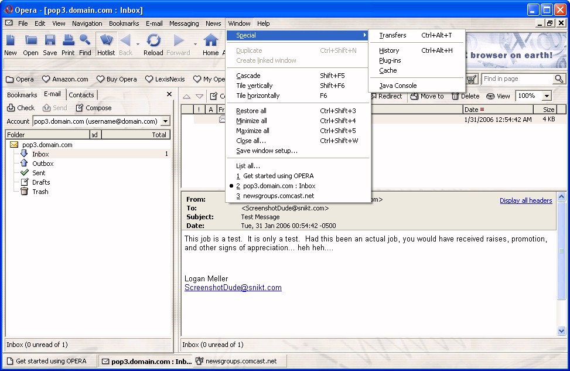Click the Reload toolbar icon
This screenshot has height=371, width=570.
click(153, 44)
